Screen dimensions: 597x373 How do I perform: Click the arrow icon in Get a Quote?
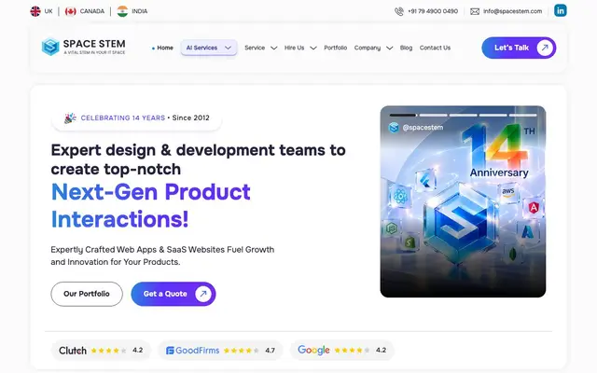point(203,294)
